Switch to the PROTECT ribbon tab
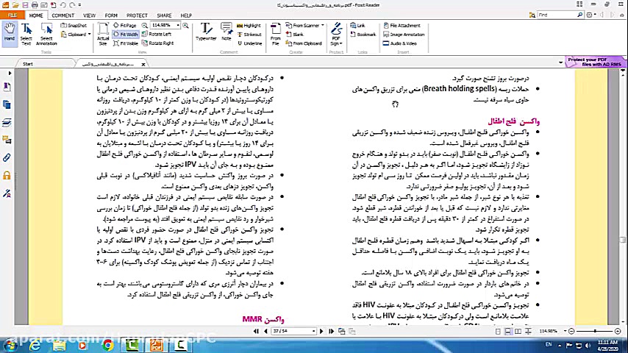Screen dimensions: 628x353 137,15
